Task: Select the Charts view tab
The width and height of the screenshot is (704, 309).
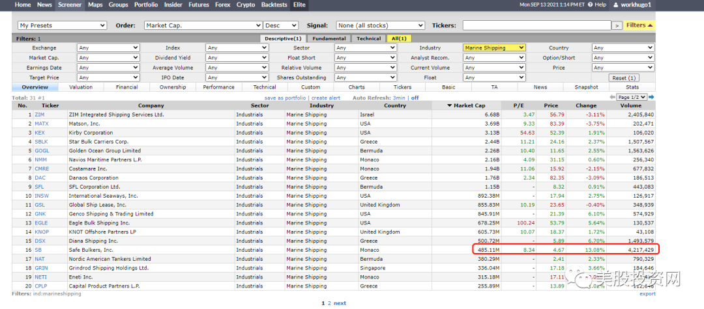Action: click(x=357, y=87)
